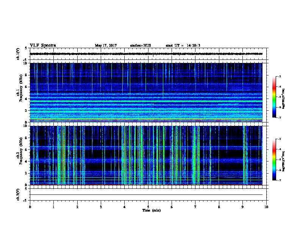The width and height of the screenshot is (300, 232).
Task: Click the ch.2 spectrogram color bar
Action: (274, 160)
